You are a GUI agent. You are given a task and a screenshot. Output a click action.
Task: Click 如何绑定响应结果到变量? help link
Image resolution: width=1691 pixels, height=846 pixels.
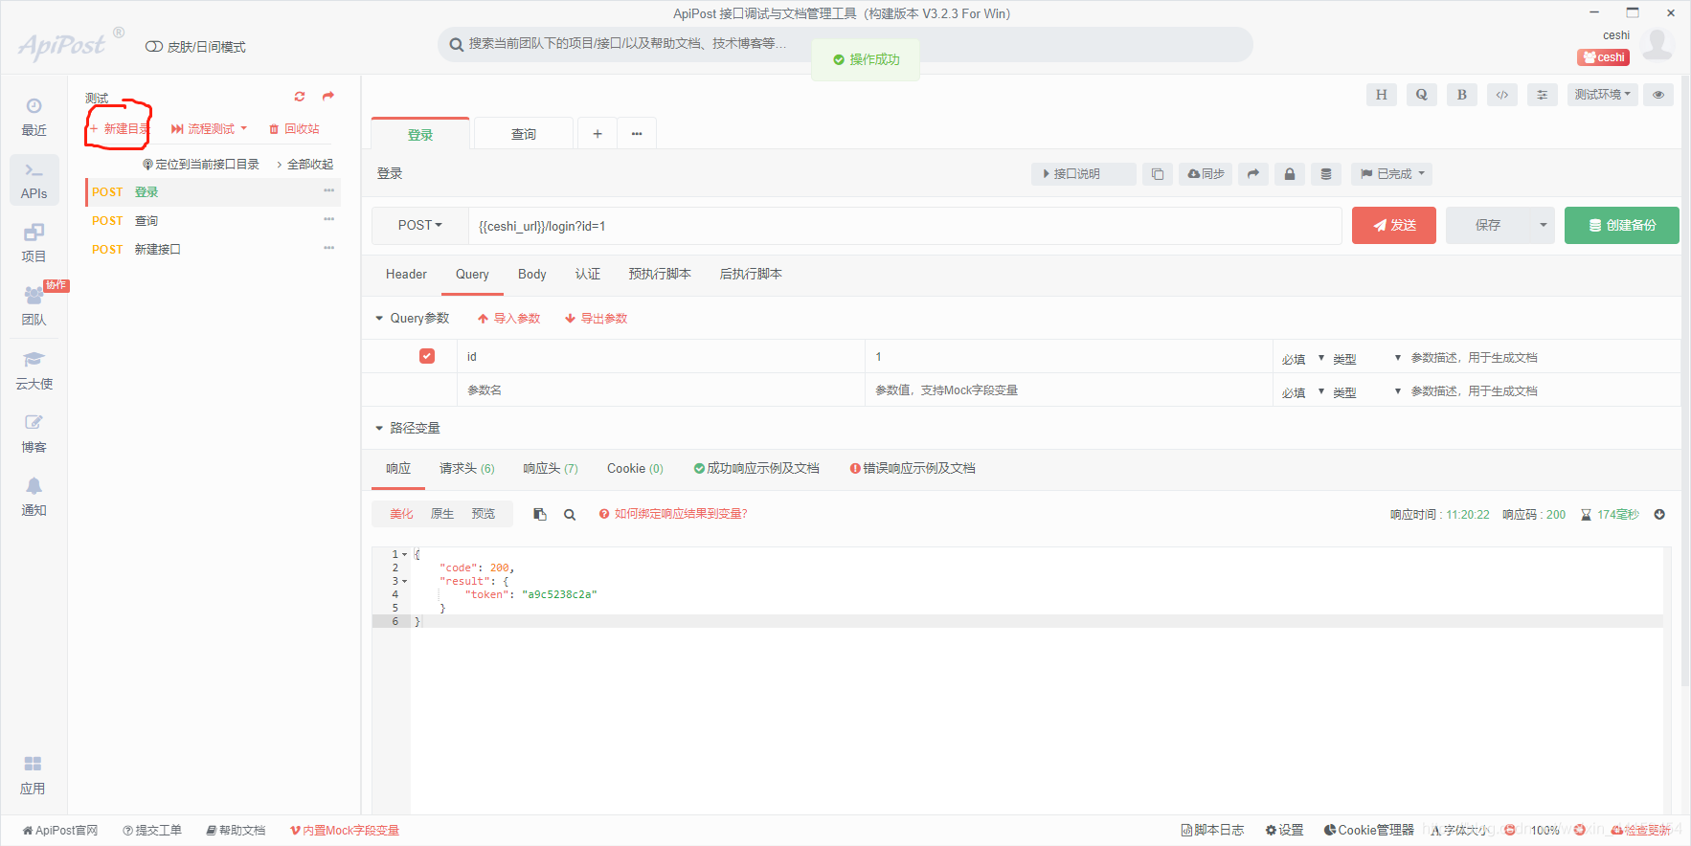click(673, 514)
